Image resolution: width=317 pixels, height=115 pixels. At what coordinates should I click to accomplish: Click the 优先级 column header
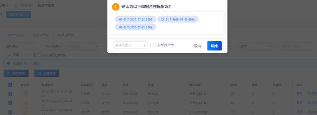(25, 85)
